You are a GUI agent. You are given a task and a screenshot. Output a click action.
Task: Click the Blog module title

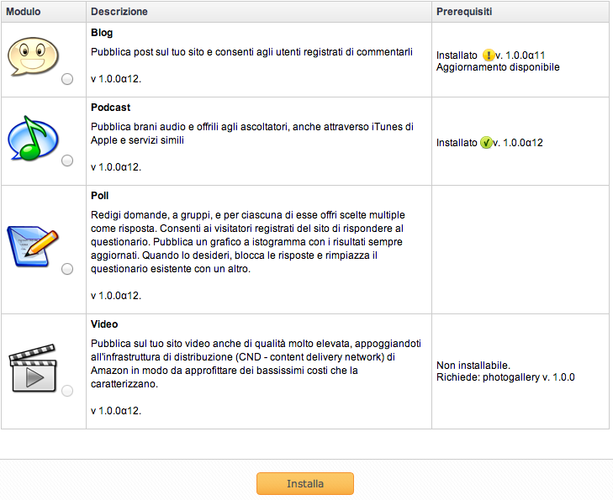[x=102, y=33]
